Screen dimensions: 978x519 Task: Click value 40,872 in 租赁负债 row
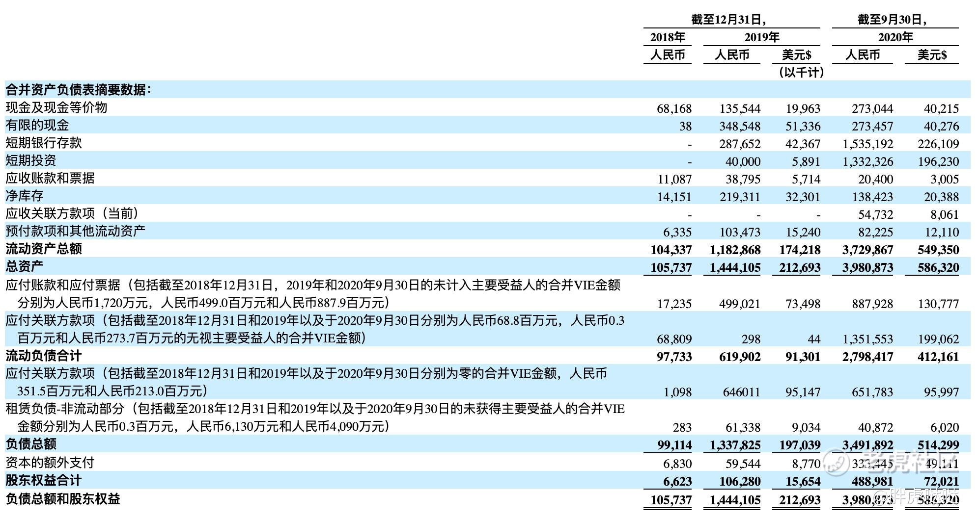(x=876, y=427)
